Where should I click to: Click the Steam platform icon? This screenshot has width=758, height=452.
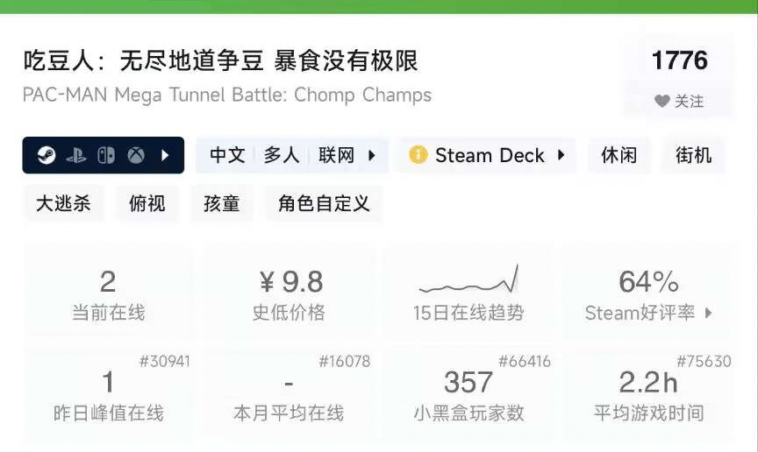46,156
